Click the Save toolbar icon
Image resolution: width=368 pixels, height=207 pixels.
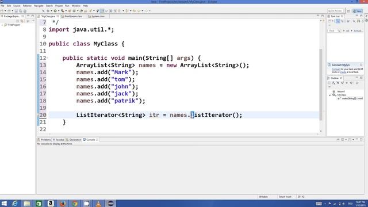(16, 11)
